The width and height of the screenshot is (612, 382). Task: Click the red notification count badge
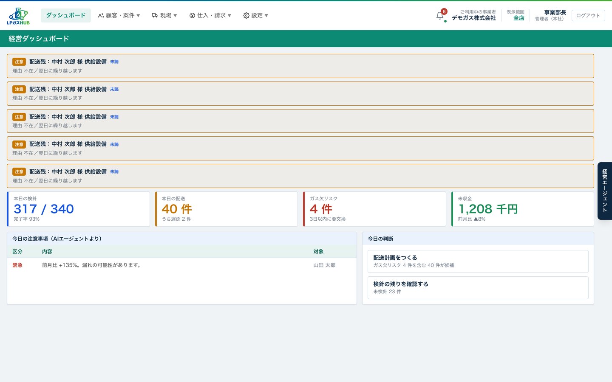tap(444, 11)
